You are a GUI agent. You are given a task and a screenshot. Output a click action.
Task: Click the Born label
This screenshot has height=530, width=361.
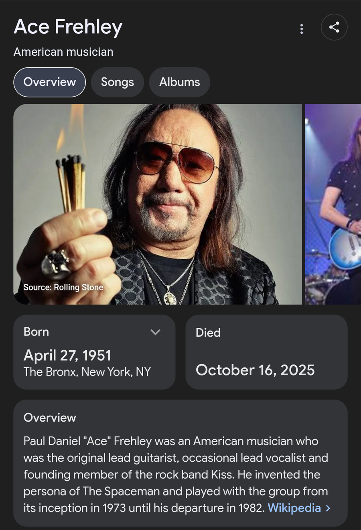(x=37, y=332)
